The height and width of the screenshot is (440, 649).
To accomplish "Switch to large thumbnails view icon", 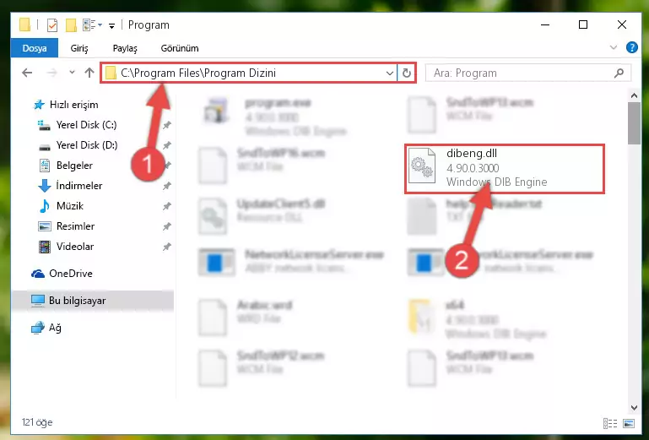I will pyautogui.click(x=629, y=423).
